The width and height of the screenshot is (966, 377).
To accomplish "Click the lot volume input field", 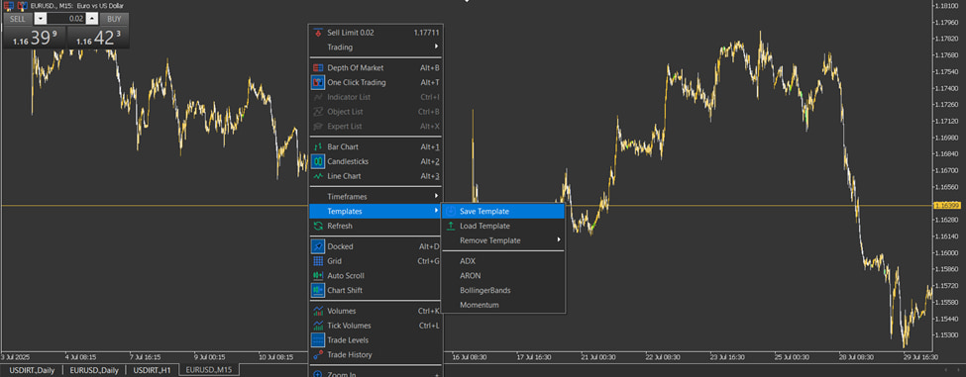I will pyautogui.click(x=66, y=19).
